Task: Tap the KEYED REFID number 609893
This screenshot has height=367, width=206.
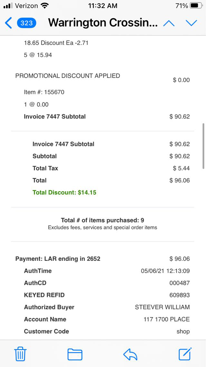Action: [x=179, y=295]
